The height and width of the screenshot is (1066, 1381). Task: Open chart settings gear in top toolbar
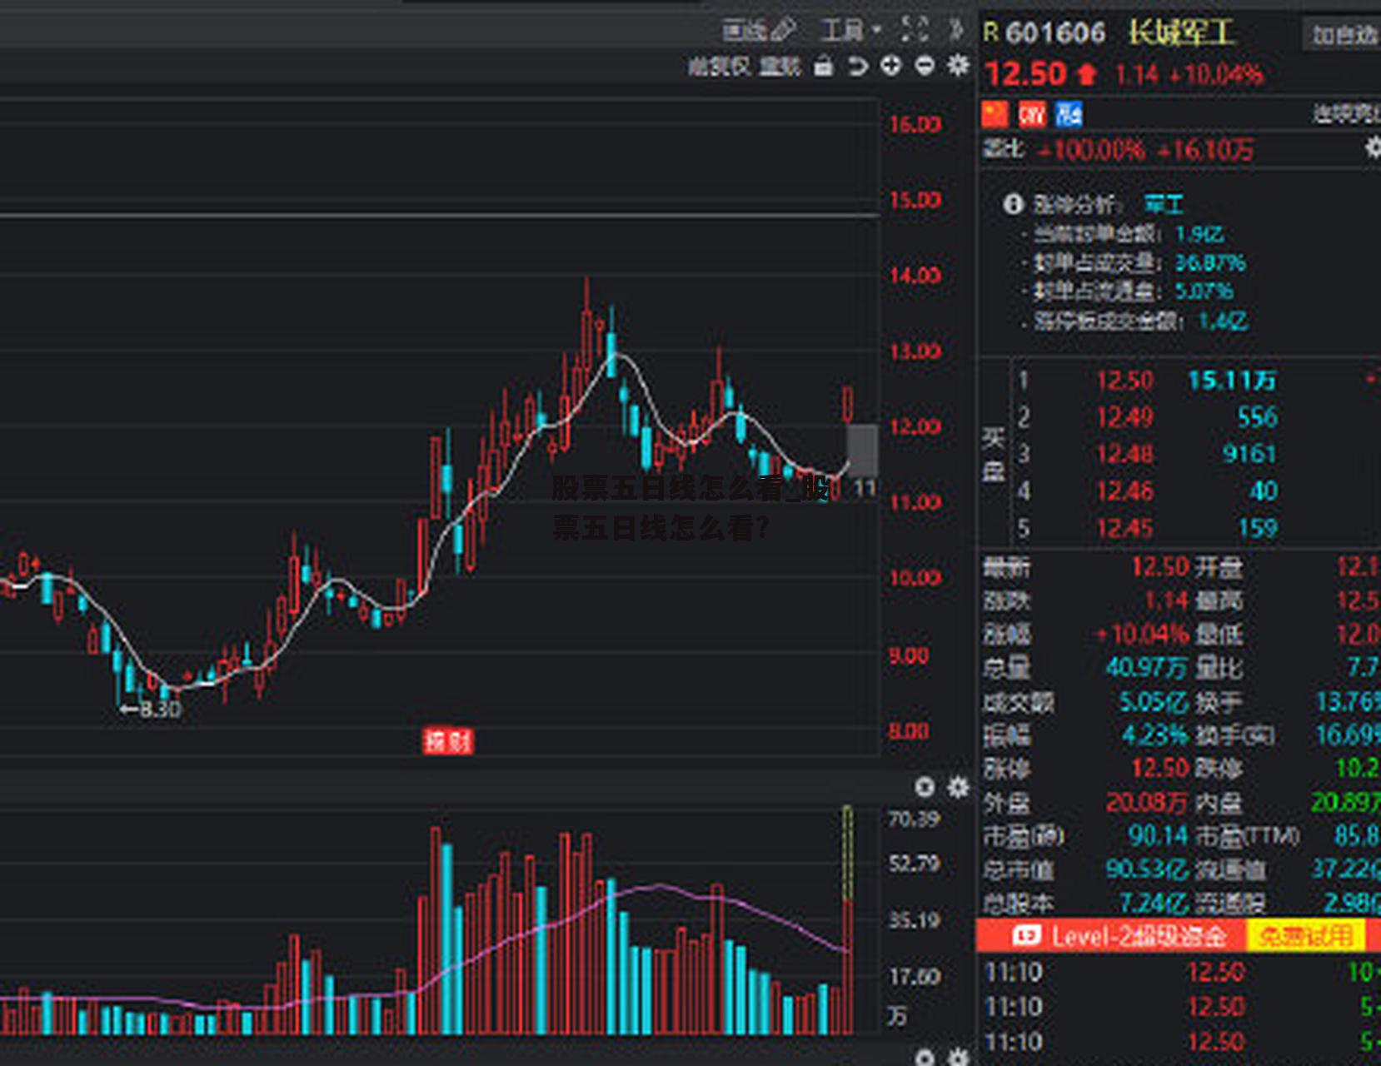(959, 65)
